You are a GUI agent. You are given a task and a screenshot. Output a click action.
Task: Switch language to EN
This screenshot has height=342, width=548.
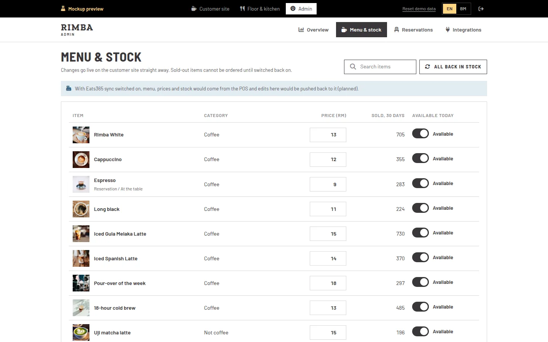449,9
